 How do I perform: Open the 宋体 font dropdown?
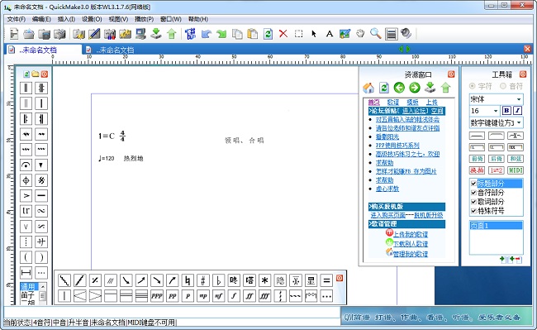(x=519, y=99)
